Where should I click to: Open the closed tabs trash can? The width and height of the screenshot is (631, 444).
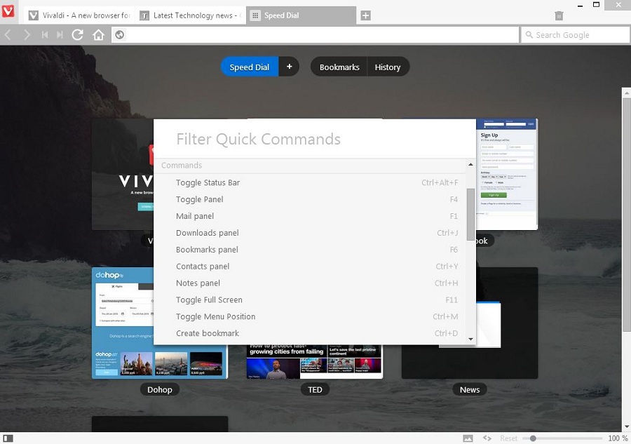point(559,15)
